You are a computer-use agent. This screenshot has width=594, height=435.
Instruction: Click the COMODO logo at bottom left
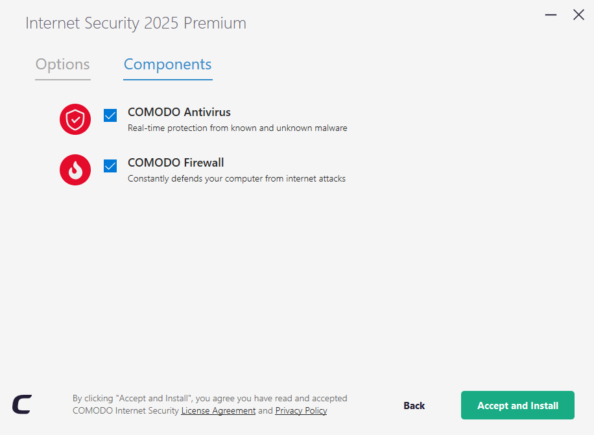click(21, 405)
